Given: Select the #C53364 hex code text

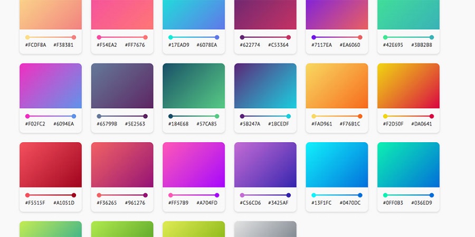Looking at the screenshot, I should click(279, 45).
